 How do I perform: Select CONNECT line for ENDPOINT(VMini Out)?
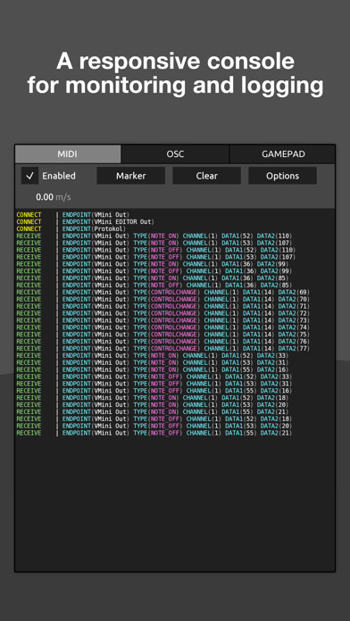[x=73, y=215]
